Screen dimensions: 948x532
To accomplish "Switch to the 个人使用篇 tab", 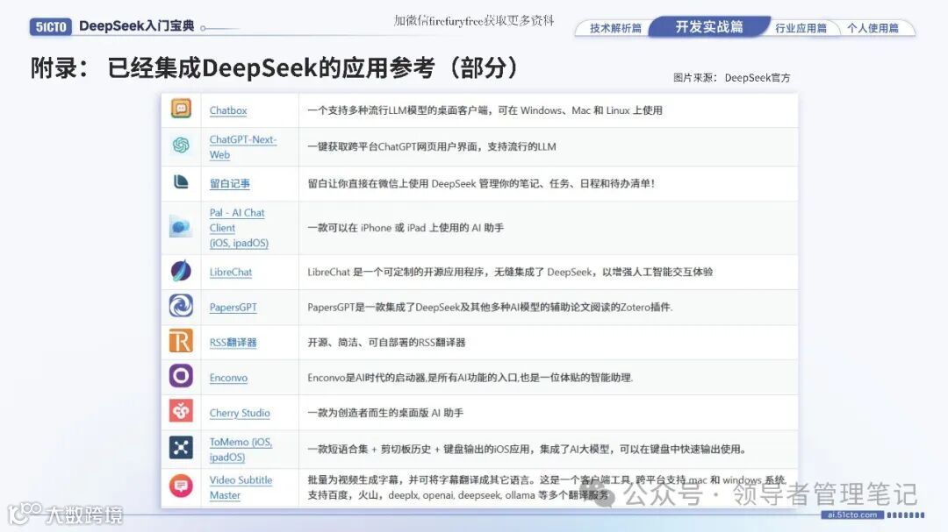I will click(x=873, y=28).
